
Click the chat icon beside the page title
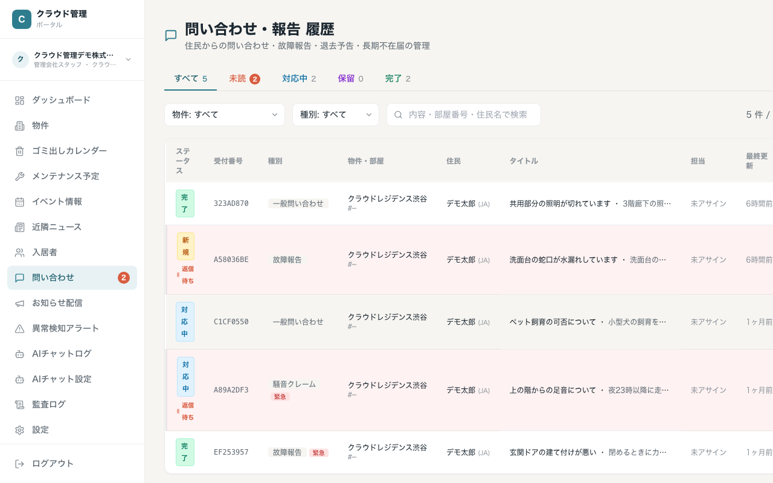pyautogui.click(x=171, y=36)
